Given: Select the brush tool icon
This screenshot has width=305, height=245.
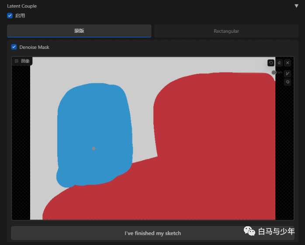Looking at the screenshot, I should (x=288, y=74).
